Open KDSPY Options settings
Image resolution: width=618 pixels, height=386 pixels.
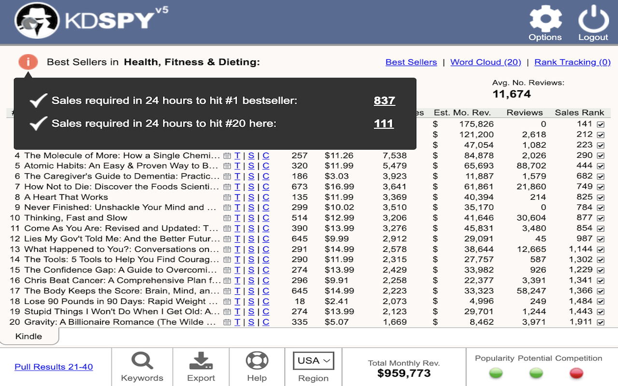pyautogui.click(x=545, y=23)
